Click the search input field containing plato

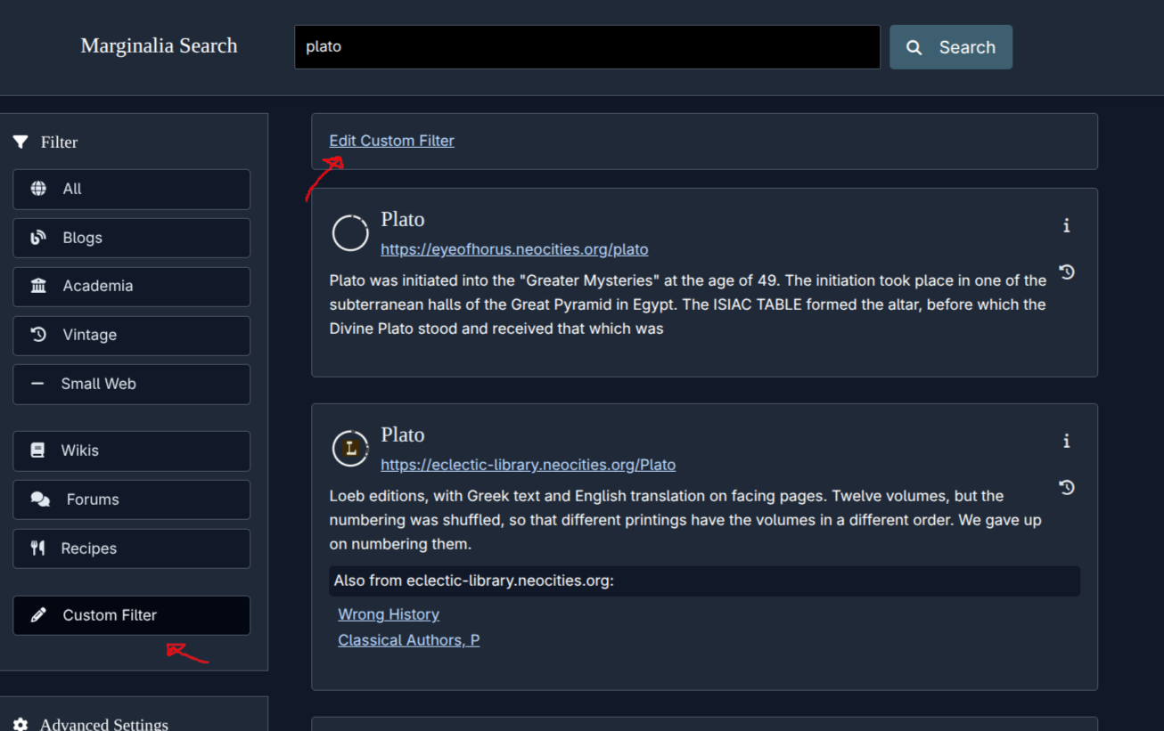(586, 47)
